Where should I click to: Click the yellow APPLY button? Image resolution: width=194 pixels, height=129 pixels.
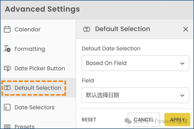pos(177,120)
